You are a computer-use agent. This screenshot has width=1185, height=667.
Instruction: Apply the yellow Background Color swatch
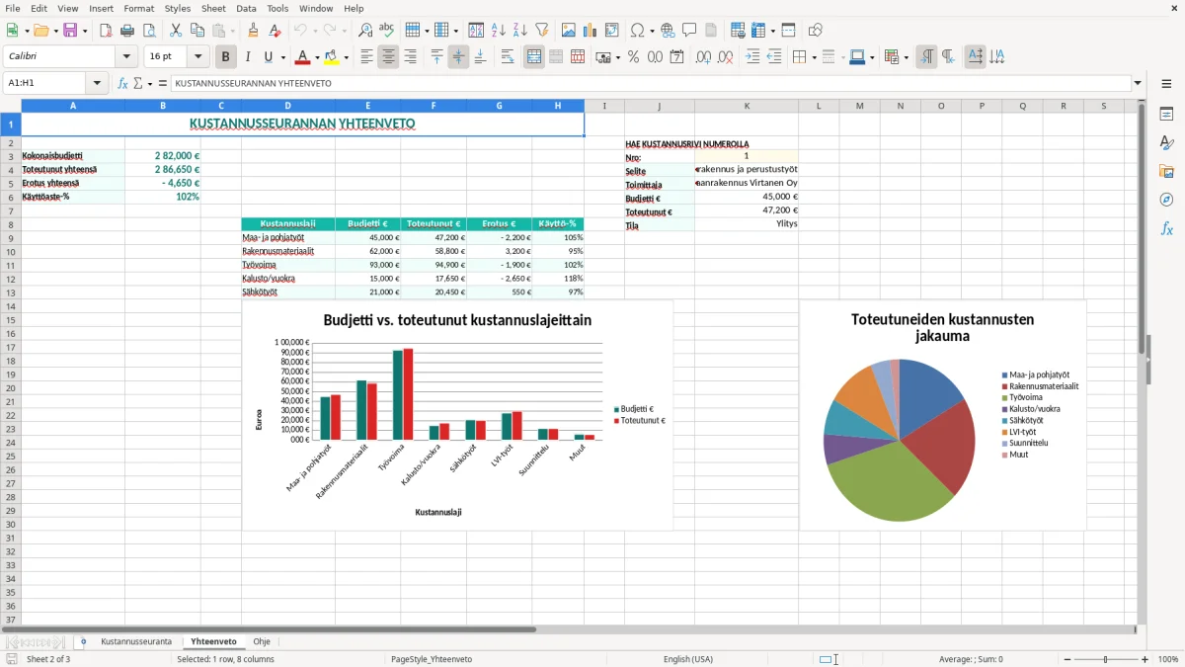(332, 57)
